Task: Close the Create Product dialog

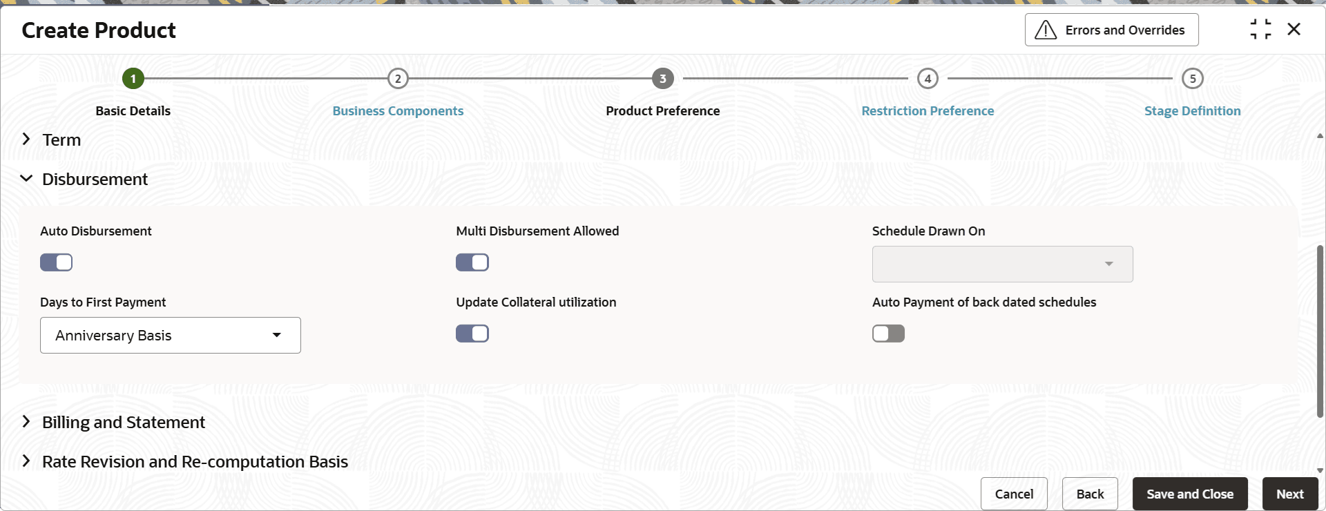Action: pos(1294,29)
